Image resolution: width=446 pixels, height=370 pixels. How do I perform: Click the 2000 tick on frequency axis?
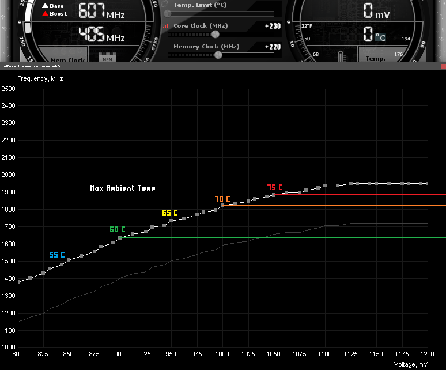[x=8, y=175]
